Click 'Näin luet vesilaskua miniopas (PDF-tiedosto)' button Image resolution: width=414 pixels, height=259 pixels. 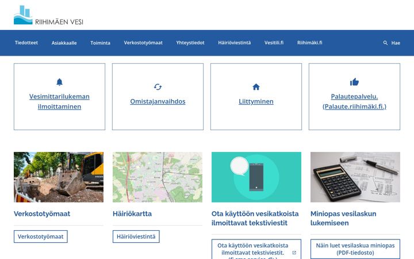tap(355, 249)
